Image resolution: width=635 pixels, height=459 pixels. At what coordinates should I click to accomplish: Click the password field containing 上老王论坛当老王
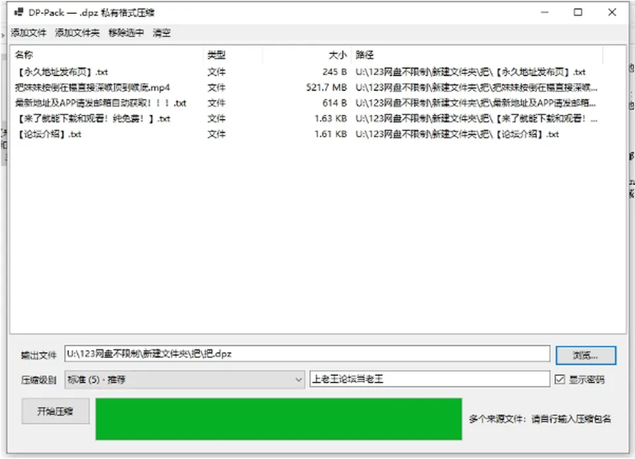coord(430,379)
